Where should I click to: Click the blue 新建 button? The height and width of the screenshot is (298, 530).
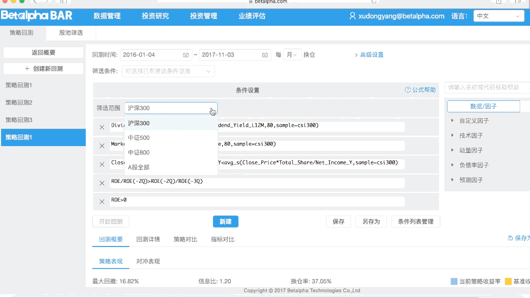point(226,222)
